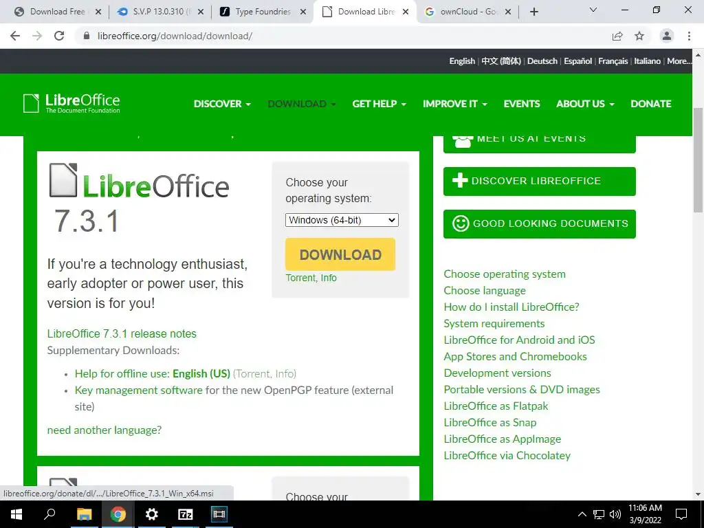Expand the ABOUT US menu

click(585, 104)
